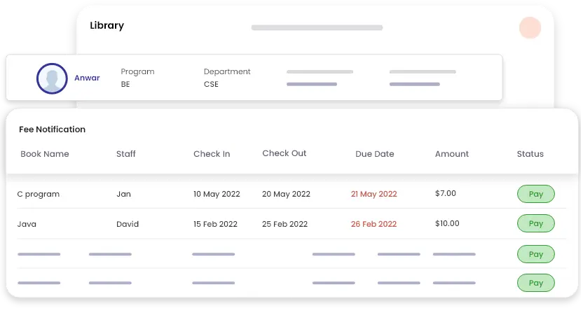Click the Book Name column header

tap(45, 154)
